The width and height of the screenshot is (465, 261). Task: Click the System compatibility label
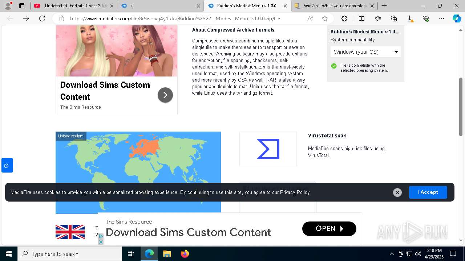352,40
